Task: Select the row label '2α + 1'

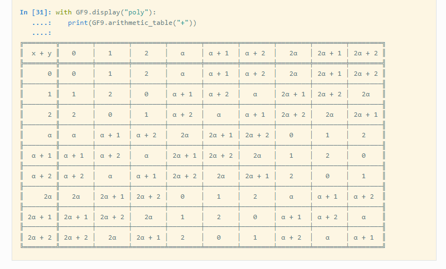Action: pyautogui.click(x=39, y=217)
